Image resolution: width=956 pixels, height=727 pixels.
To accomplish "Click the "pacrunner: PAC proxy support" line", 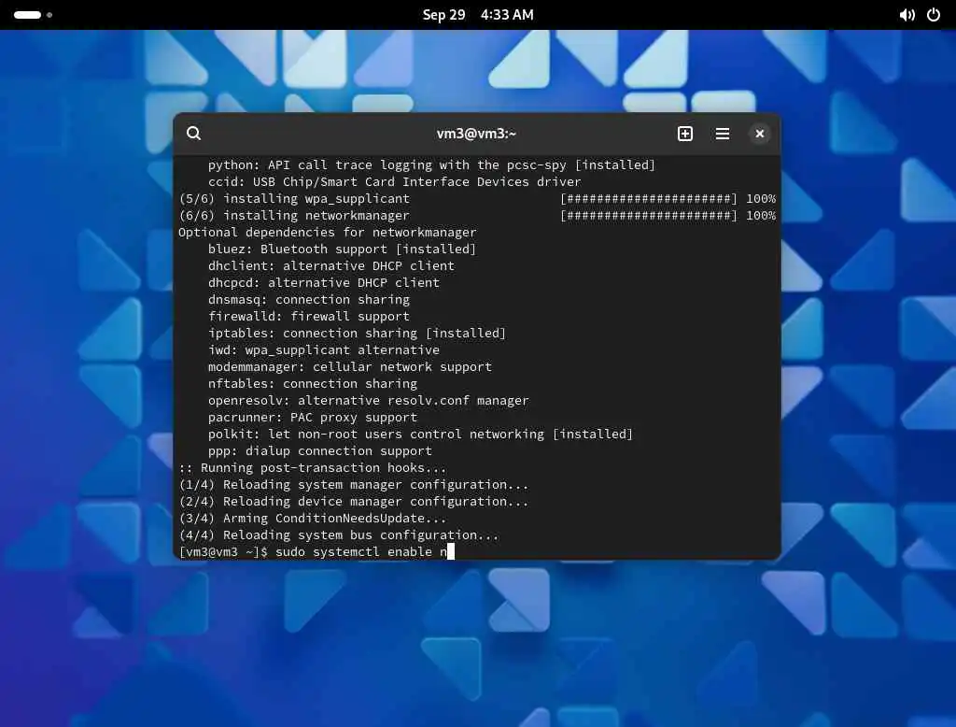I will point(313,417).
